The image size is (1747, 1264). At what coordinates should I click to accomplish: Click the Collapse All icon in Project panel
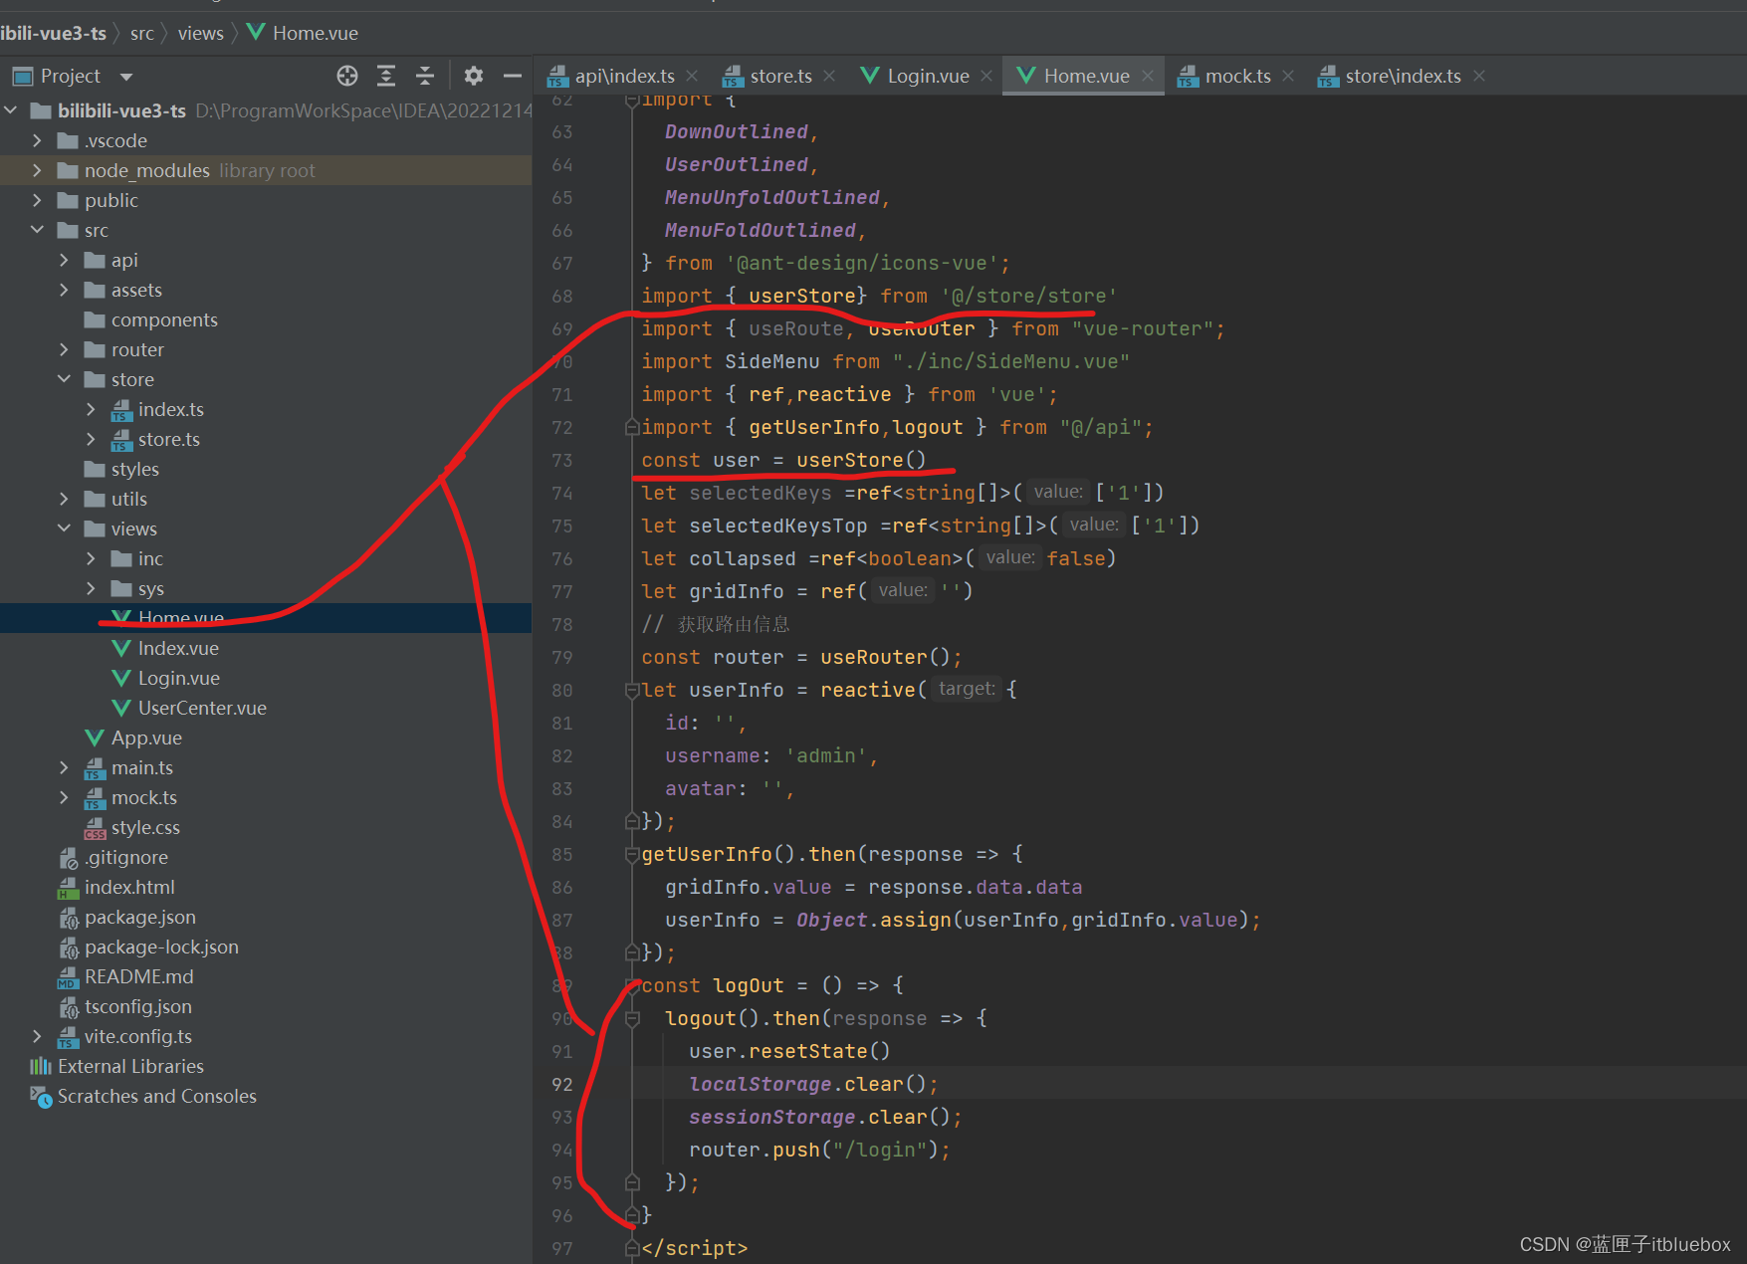click(x=425, y=76)
